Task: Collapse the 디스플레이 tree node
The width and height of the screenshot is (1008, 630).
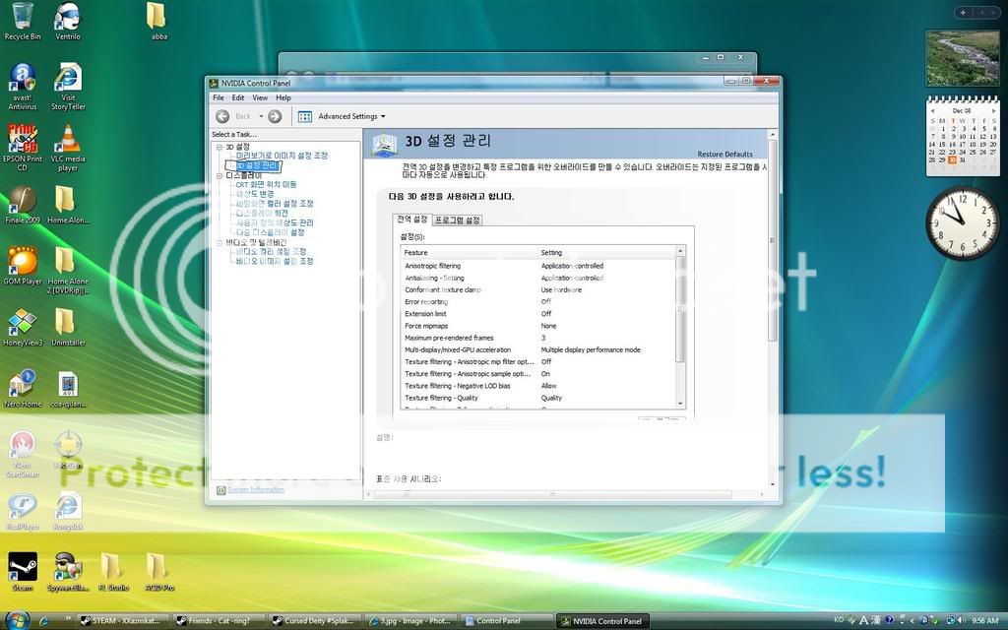Action: point(220,175)
